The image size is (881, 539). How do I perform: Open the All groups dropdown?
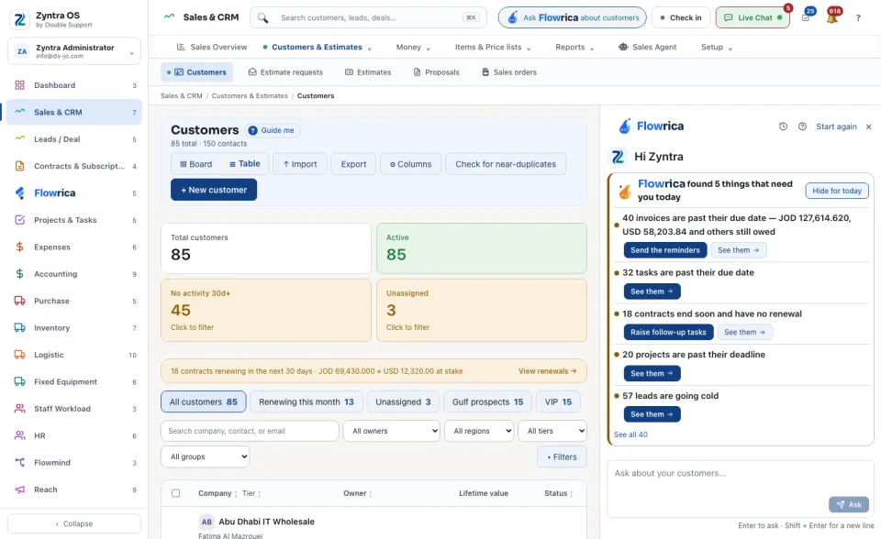click(x=205, y=456)
